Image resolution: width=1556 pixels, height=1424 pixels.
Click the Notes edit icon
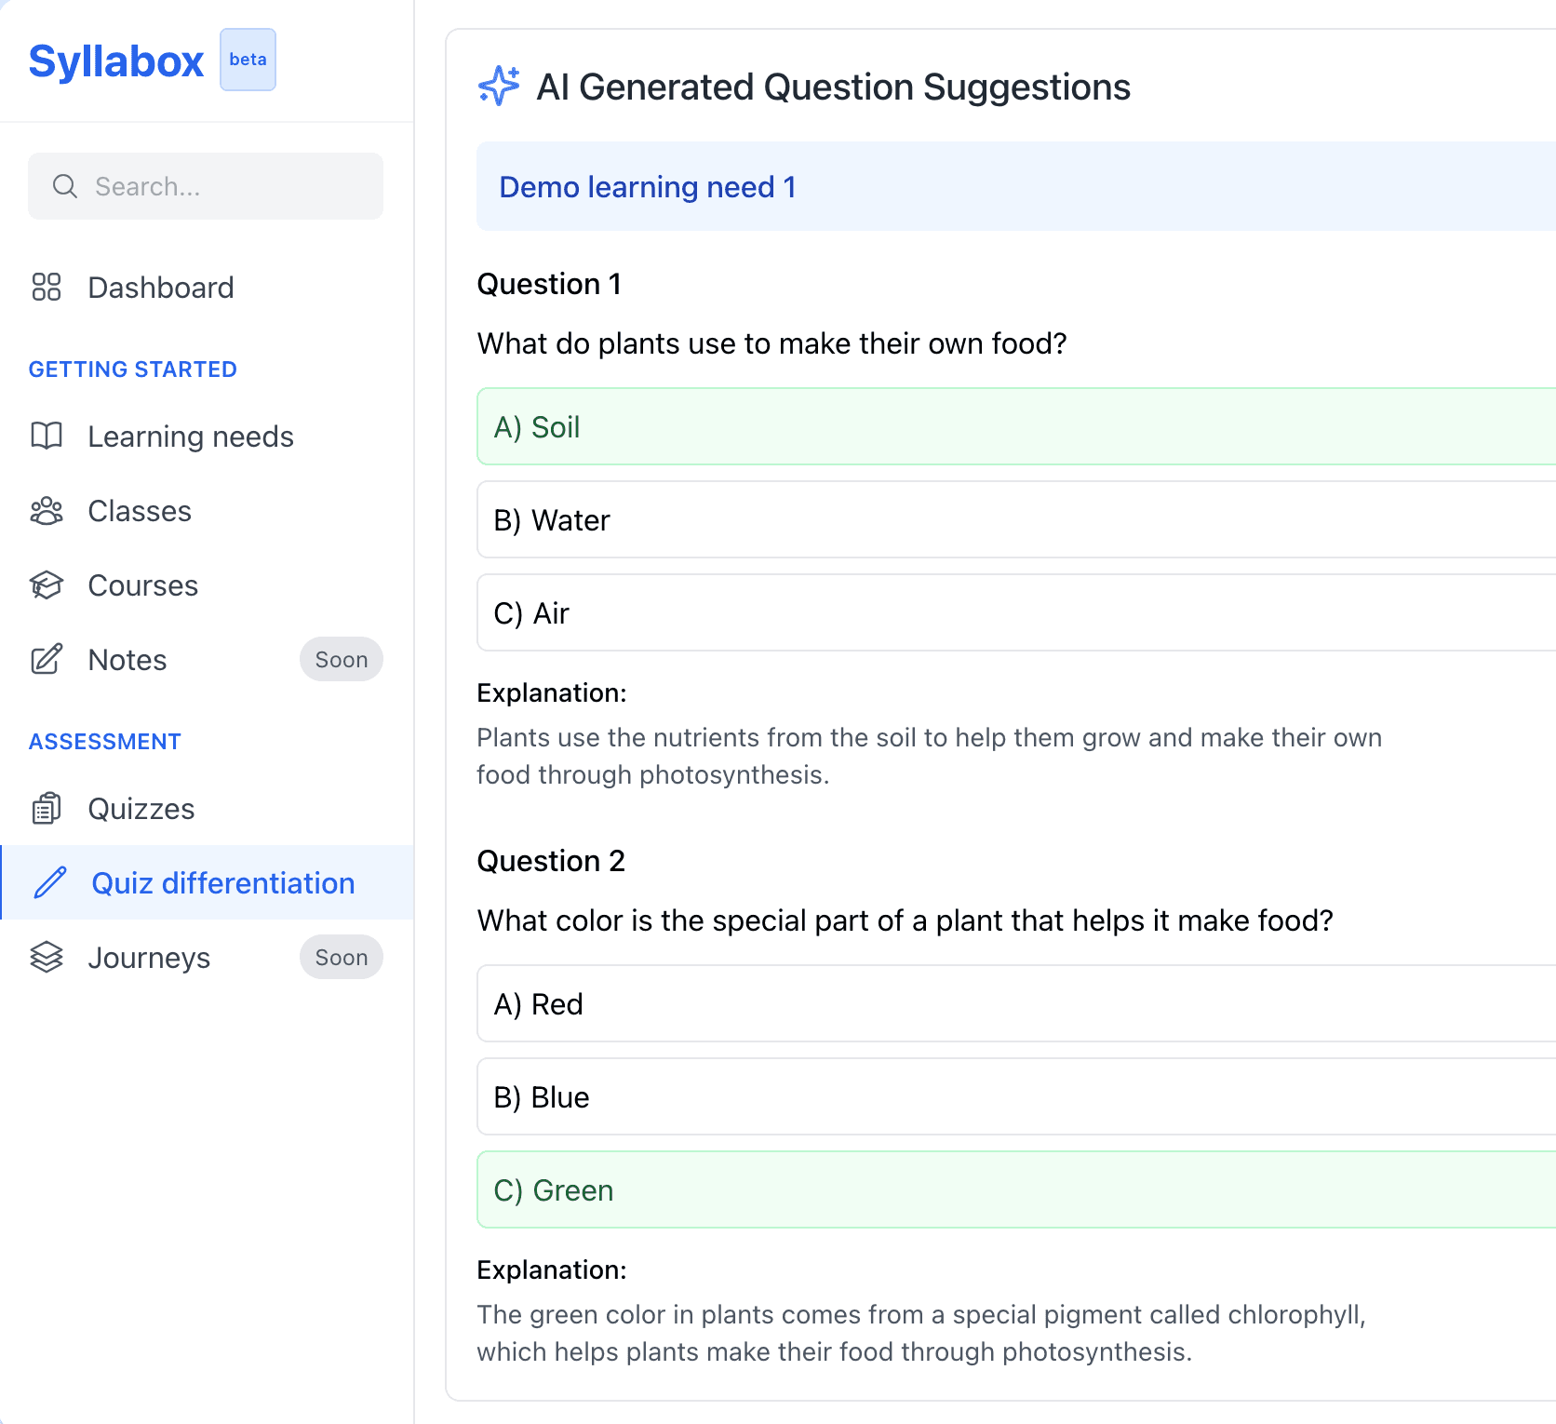47,659
